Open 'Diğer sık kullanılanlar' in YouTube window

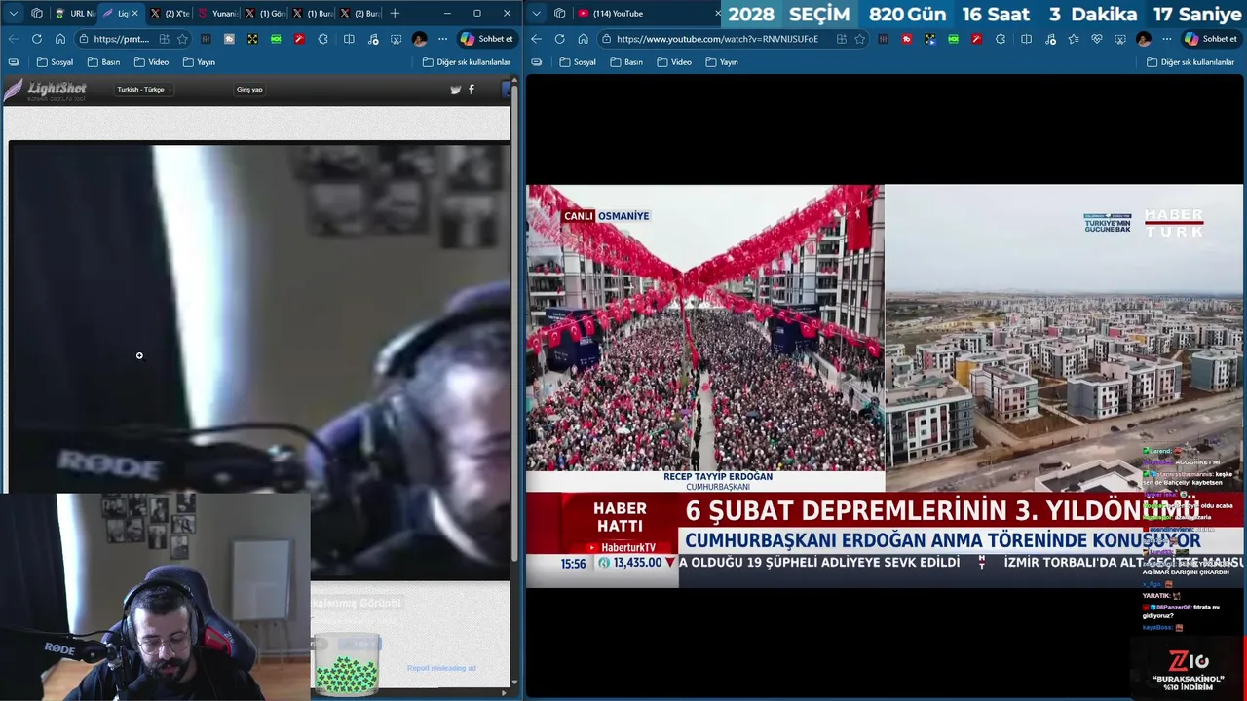click(1190, 62)
